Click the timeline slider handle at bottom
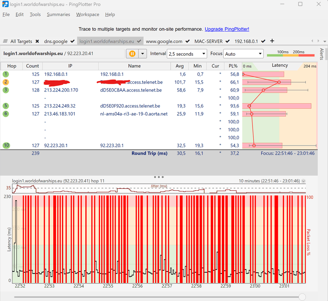The height and width of the screenshot is (301, 328). 302,296
